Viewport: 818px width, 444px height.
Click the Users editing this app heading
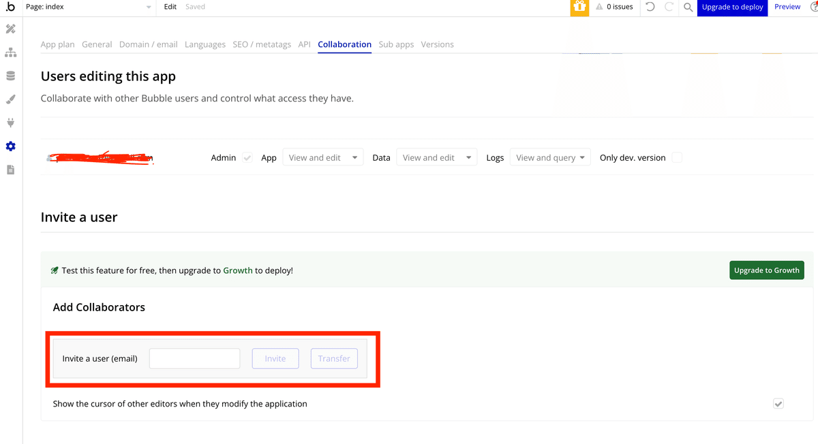pos(108,76)
